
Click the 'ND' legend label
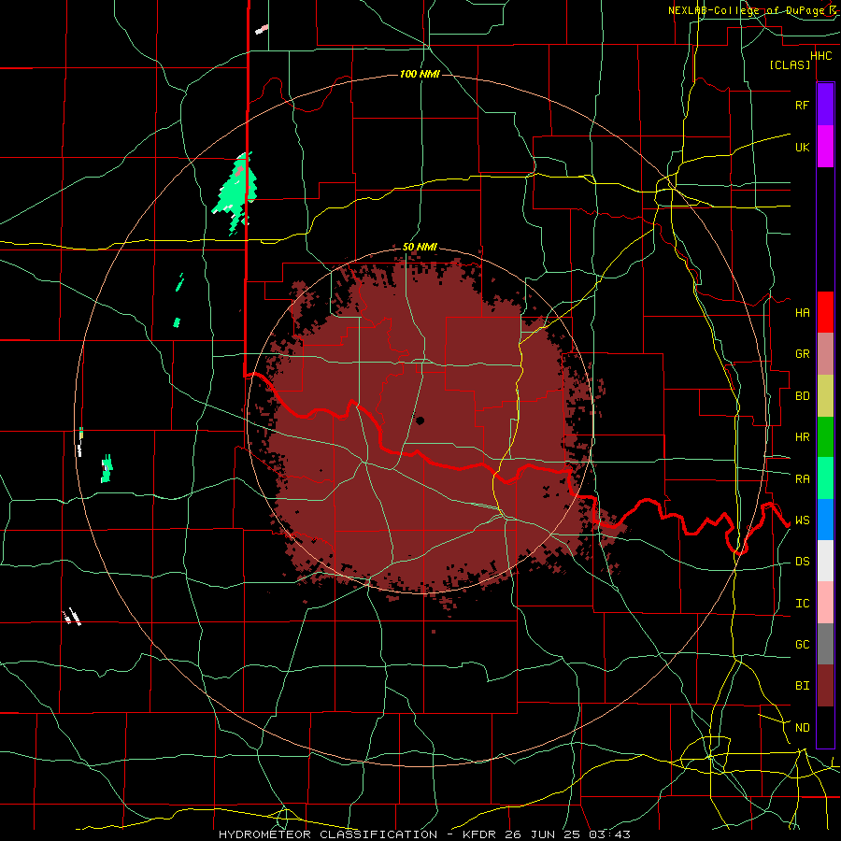pos(802,728)
